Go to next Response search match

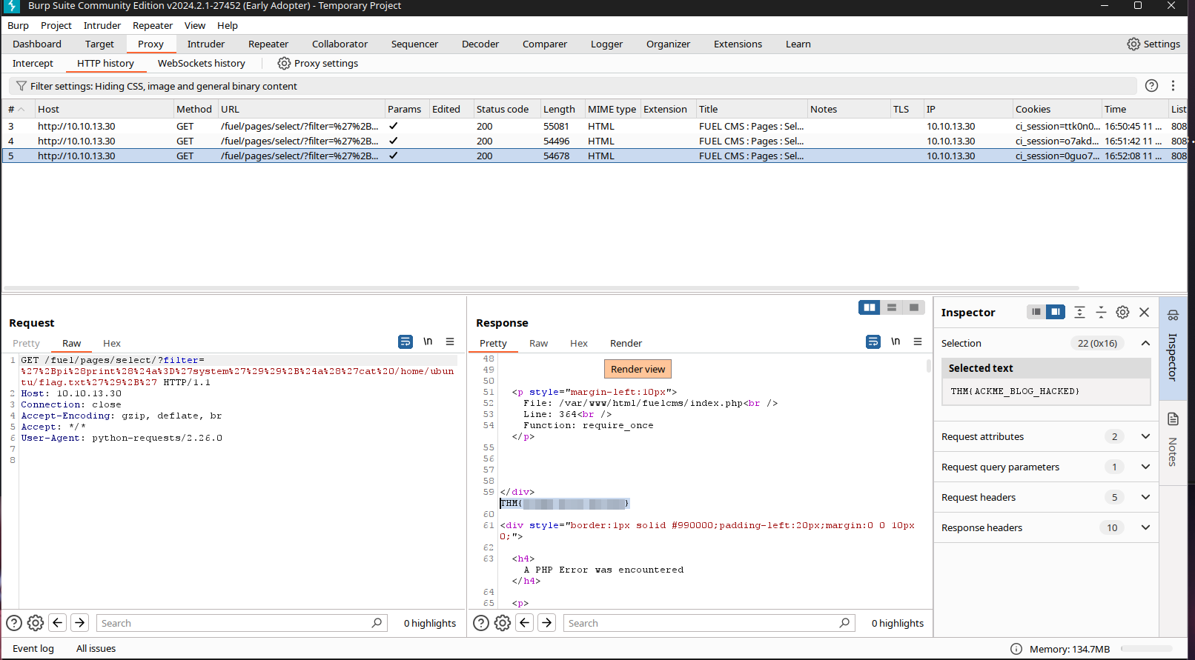(547, 623)
